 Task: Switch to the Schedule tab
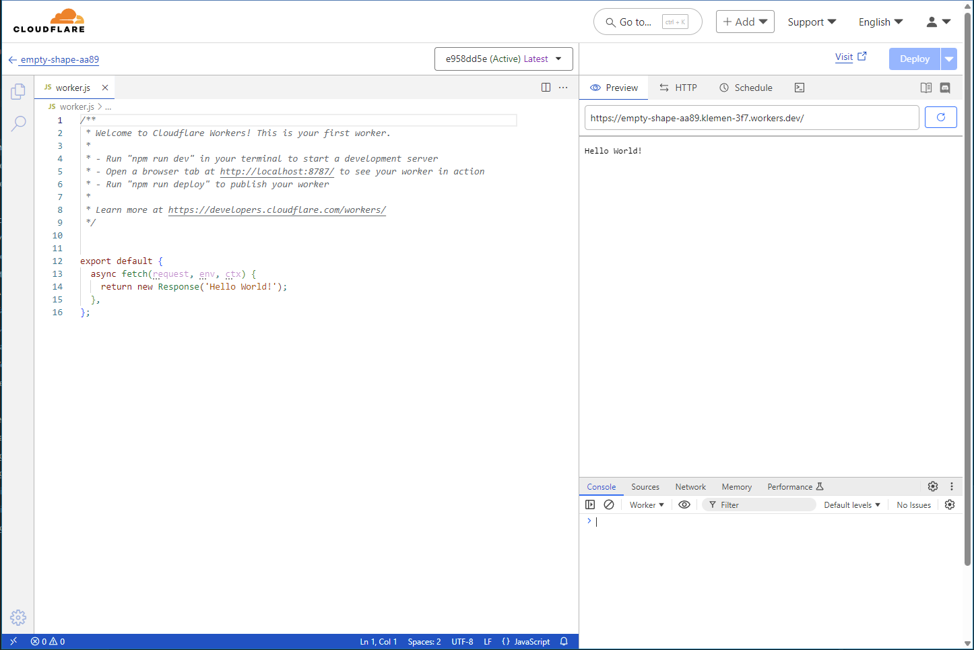(746, 88)
